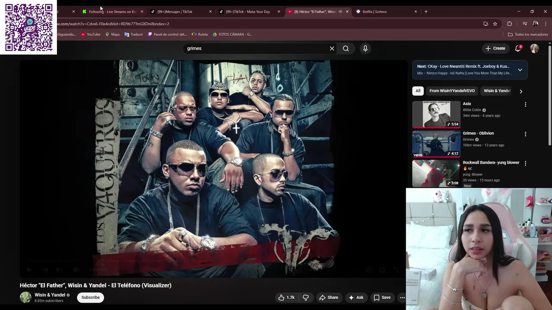Skip to next video in player
The height and width of the screenshot is (310, 552).
(x=59, y=270)
